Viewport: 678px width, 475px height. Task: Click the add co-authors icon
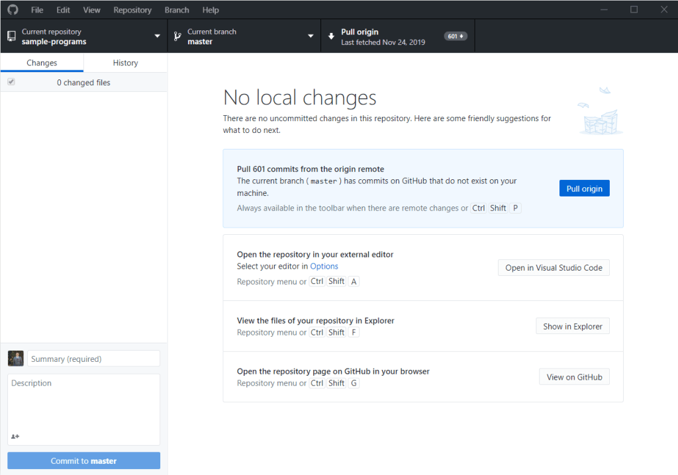coord(15,437)
